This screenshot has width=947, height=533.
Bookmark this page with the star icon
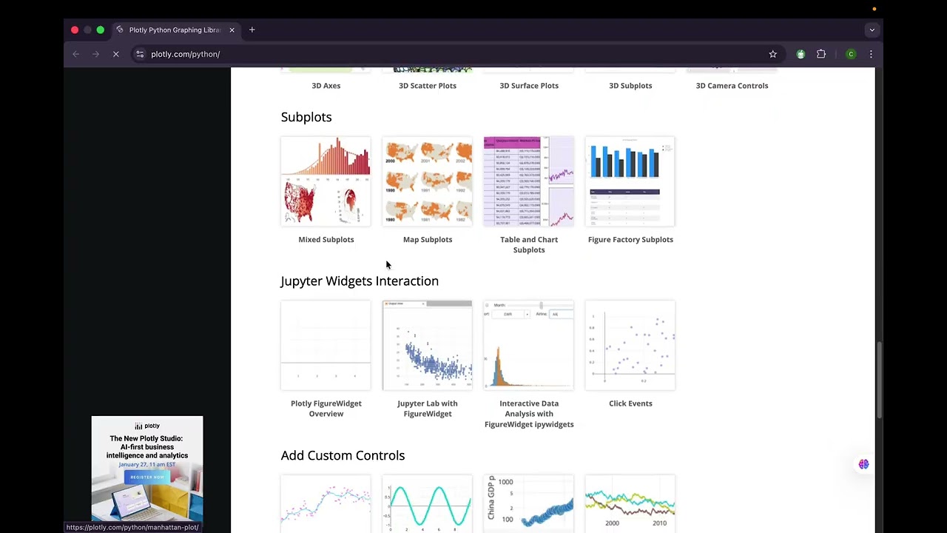[x=772, y=54]
